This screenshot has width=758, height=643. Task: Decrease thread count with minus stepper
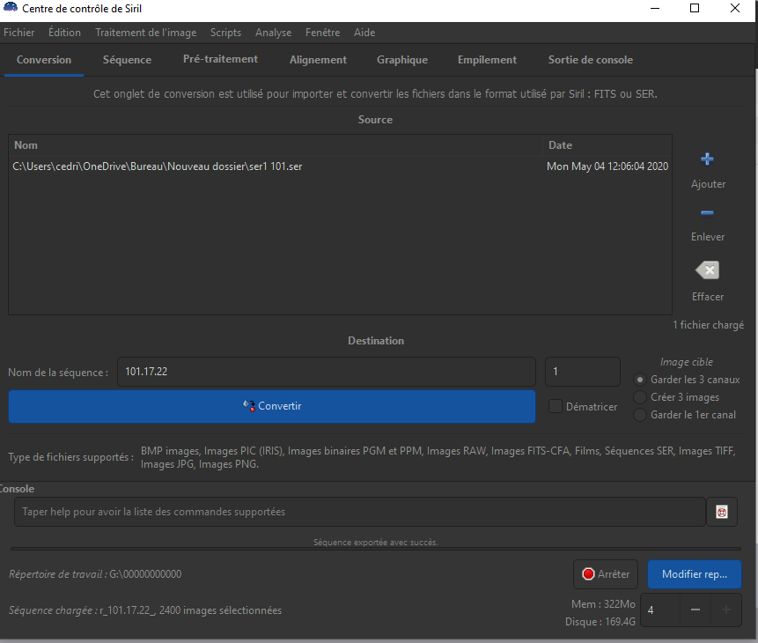coord(695,610)
